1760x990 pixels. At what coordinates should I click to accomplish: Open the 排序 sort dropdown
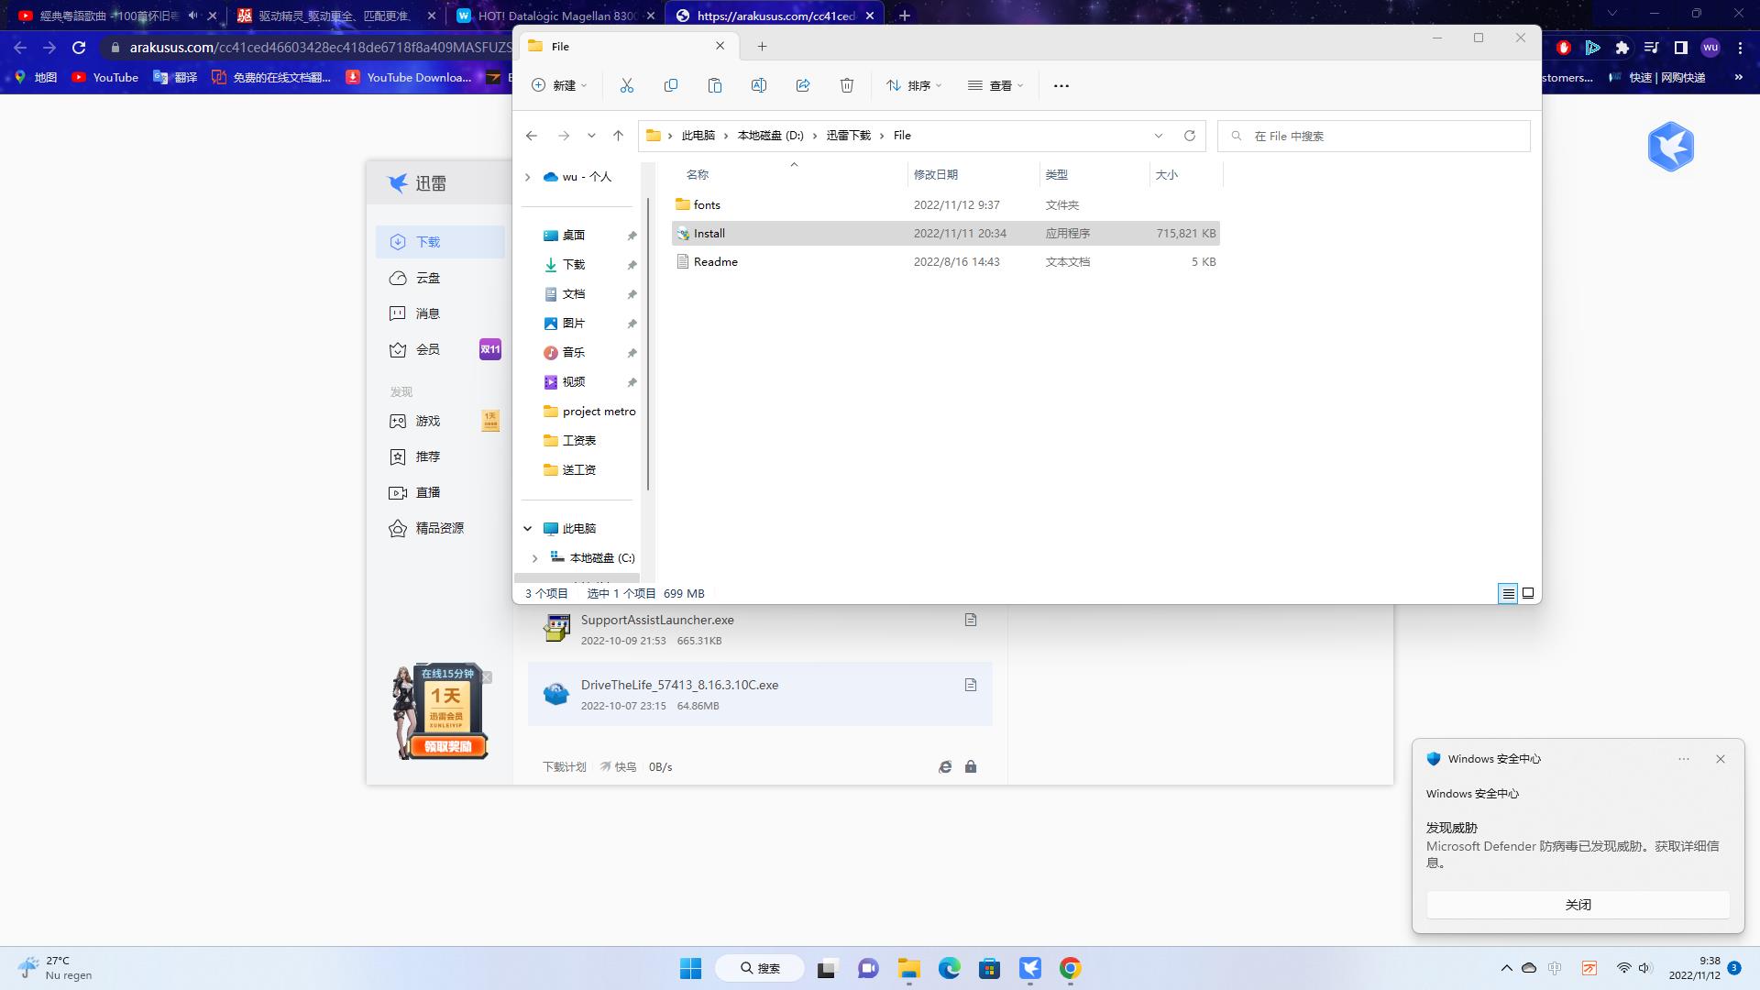(914, 85)
